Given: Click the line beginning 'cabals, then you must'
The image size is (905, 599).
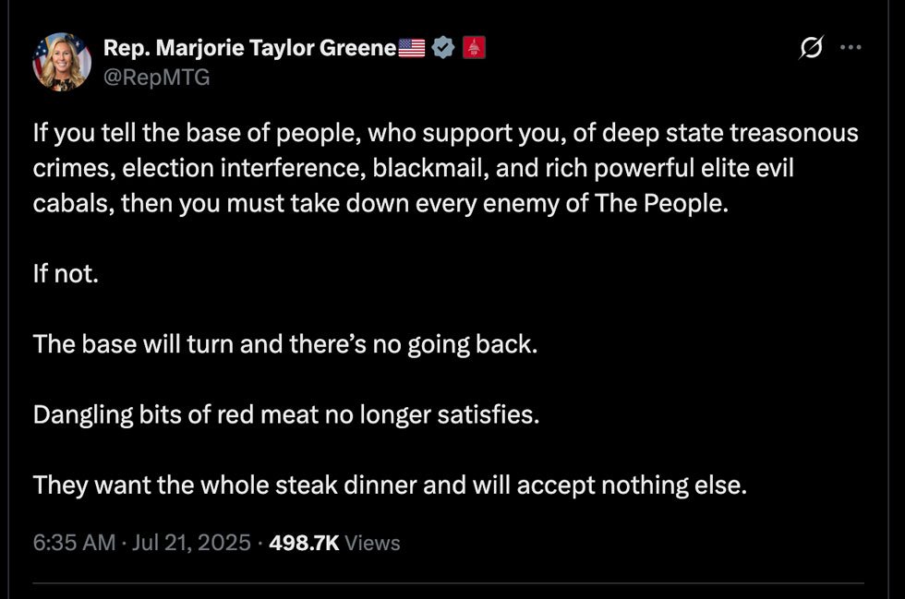Looking at the screenshot, I should pyautogui.click(x=380, y=203).
